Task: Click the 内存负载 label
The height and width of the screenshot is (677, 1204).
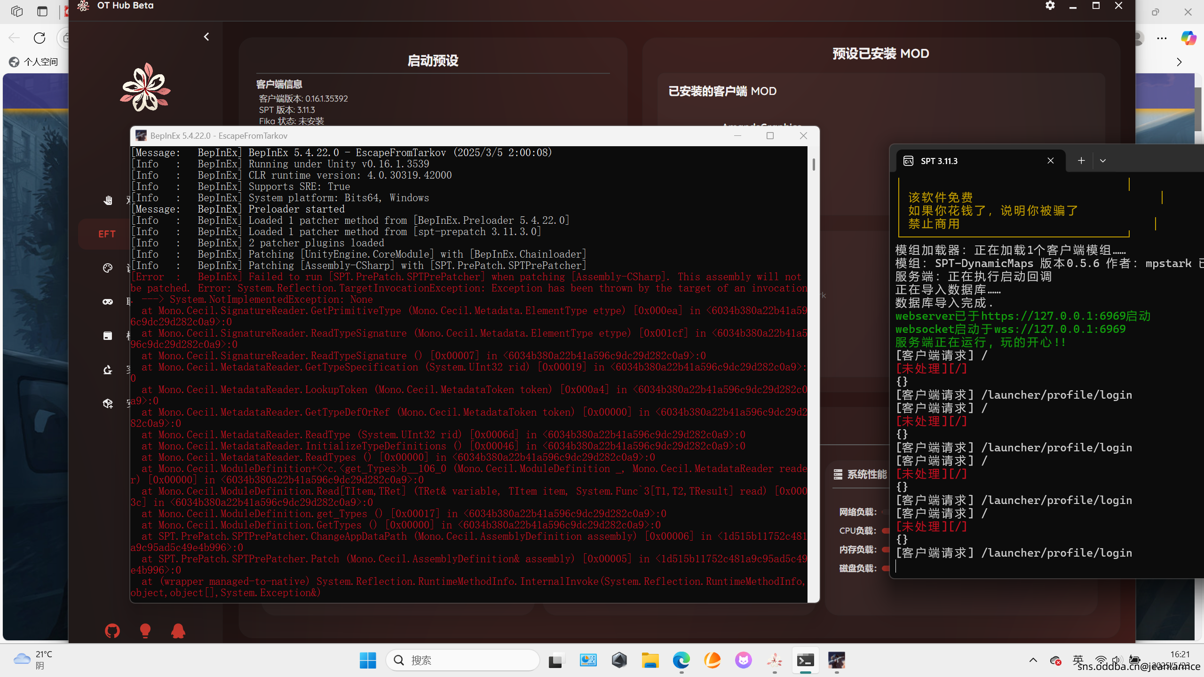Action: click(858, 550)
